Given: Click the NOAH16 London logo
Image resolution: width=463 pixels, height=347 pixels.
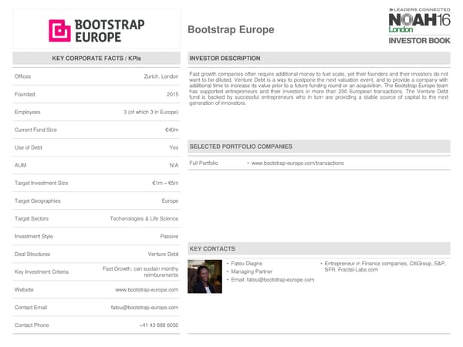Looking at the screenshot, I should tap(418, 22).
